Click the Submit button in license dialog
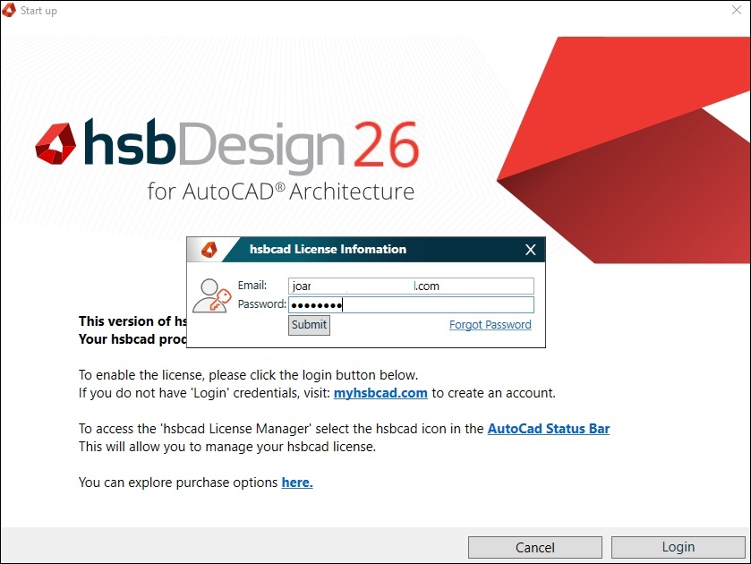 click(309, 325)
